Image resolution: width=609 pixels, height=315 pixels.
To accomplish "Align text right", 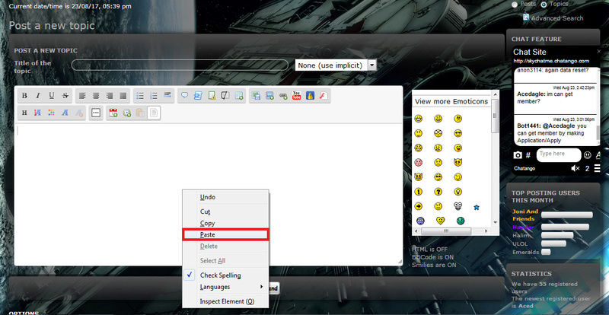I will tap(110, 96).
